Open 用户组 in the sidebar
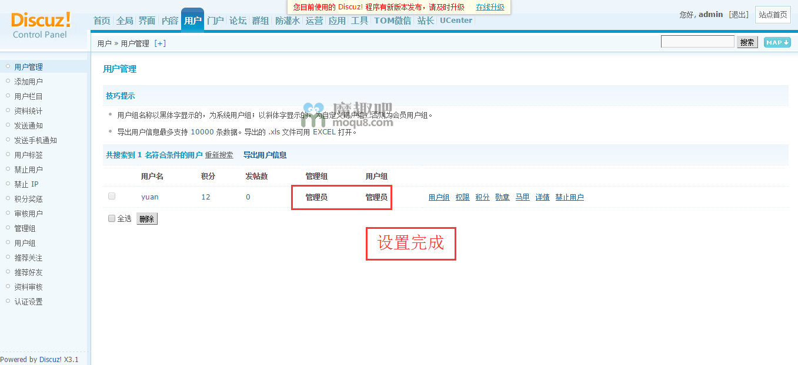The image size is (798, 365). coord(25,243)
